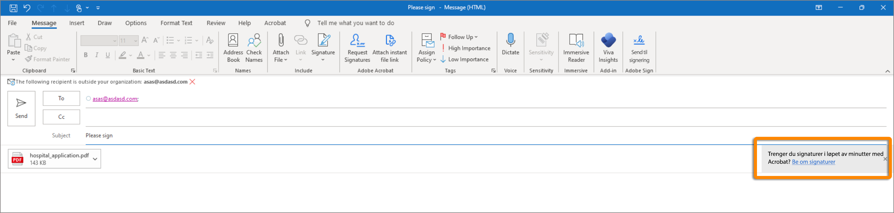Toggle bold text formatting
Screen dimensions: 894x213
tap(86, 55)
